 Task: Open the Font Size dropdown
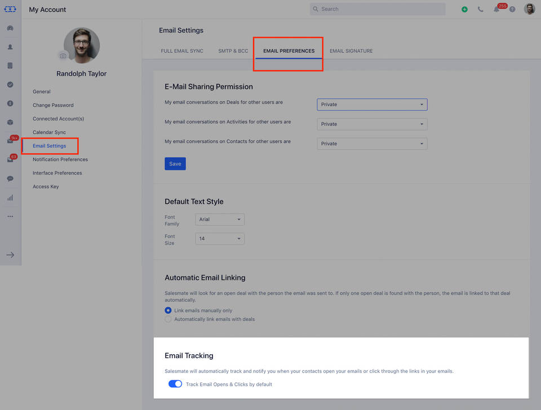coord(220,239)
